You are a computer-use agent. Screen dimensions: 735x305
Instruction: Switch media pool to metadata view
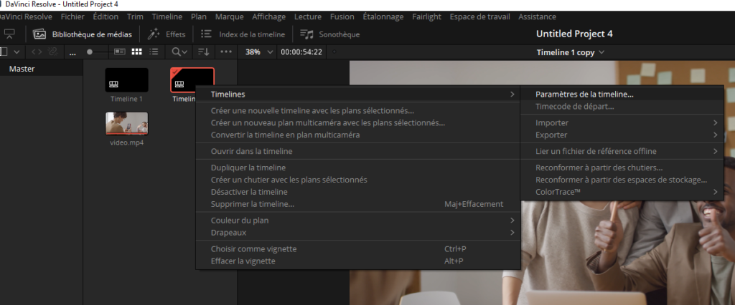click(119, 52)
